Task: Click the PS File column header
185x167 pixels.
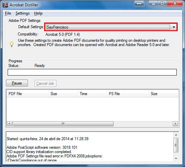Action: (128, 94)
